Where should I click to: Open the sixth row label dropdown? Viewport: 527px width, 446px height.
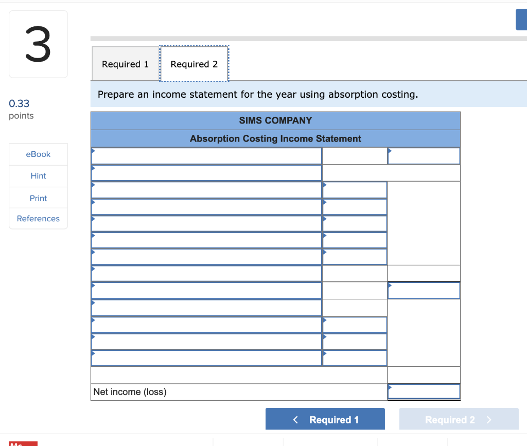206,240
